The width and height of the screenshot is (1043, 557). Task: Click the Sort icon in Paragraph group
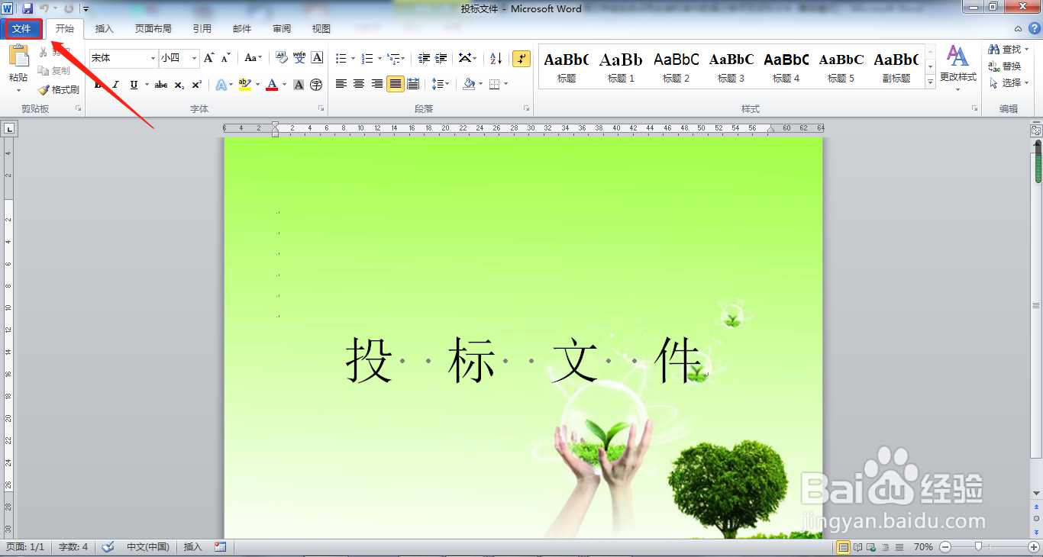click(x=495, y=57)
